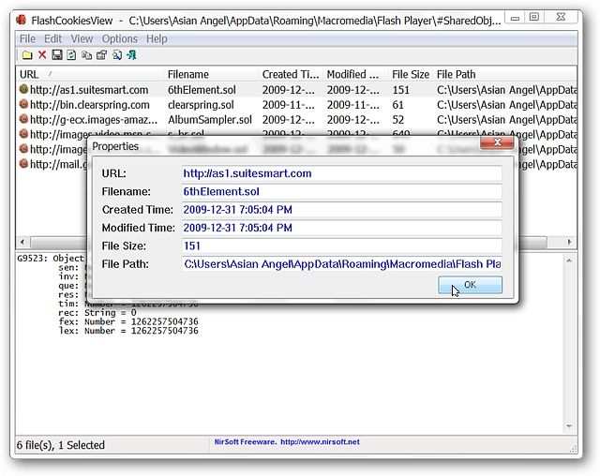Viewport: 600px width, 476px height.
Task: Sort by the File Size column header
Action: 411,74
